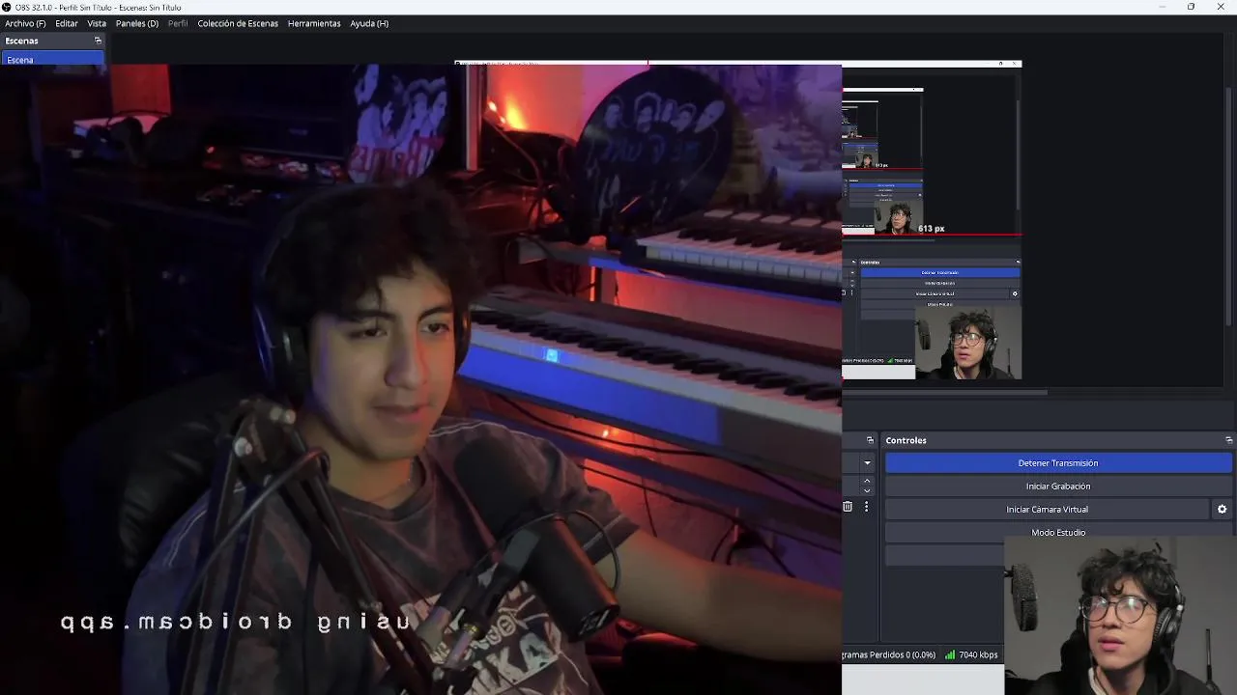
Task: Click the OBS logo in title bar
Action: 7,7
